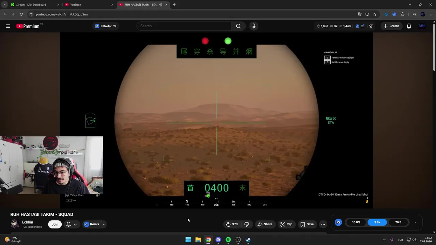The width and height of the screenshot is (436, 245).
Task: Open Discord from the taskbar
Action: tap(218, 240)
